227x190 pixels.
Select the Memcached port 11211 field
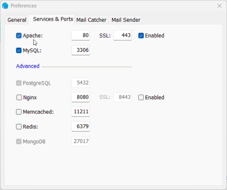pos(80,111)
